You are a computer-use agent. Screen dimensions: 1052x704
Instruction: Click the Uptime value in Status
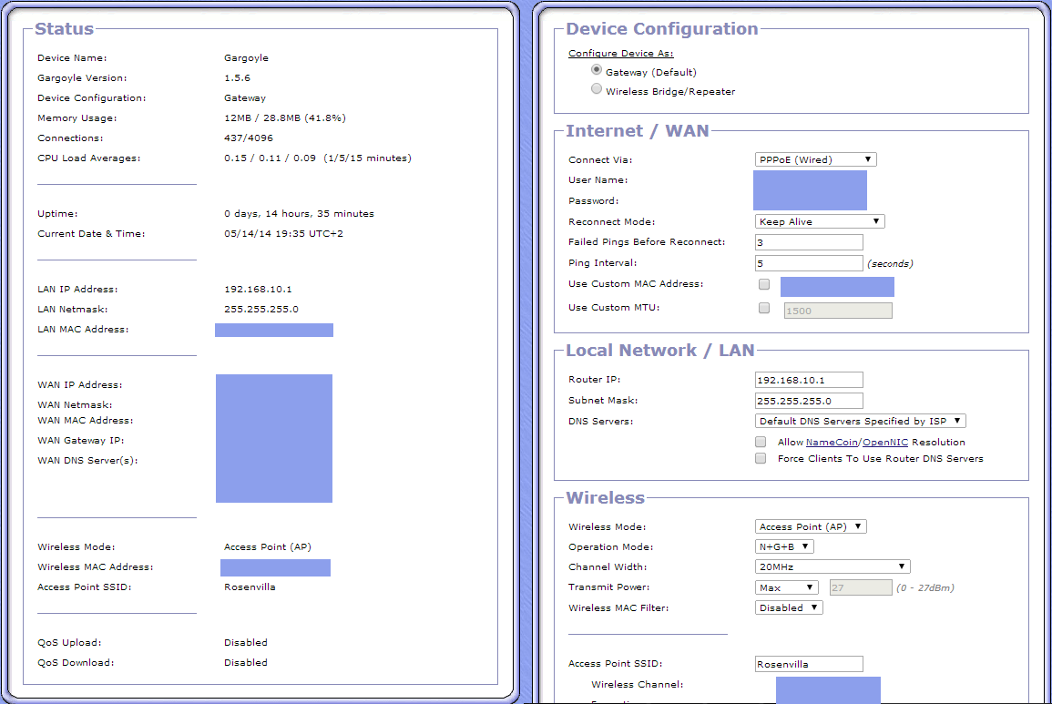[x=299, y=214]
